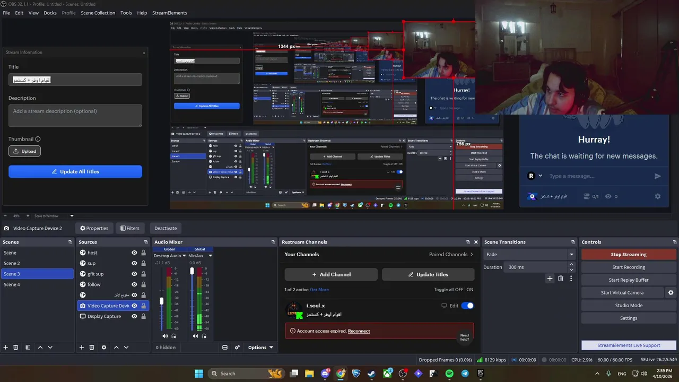Open source Filters button

pos(130,228)
